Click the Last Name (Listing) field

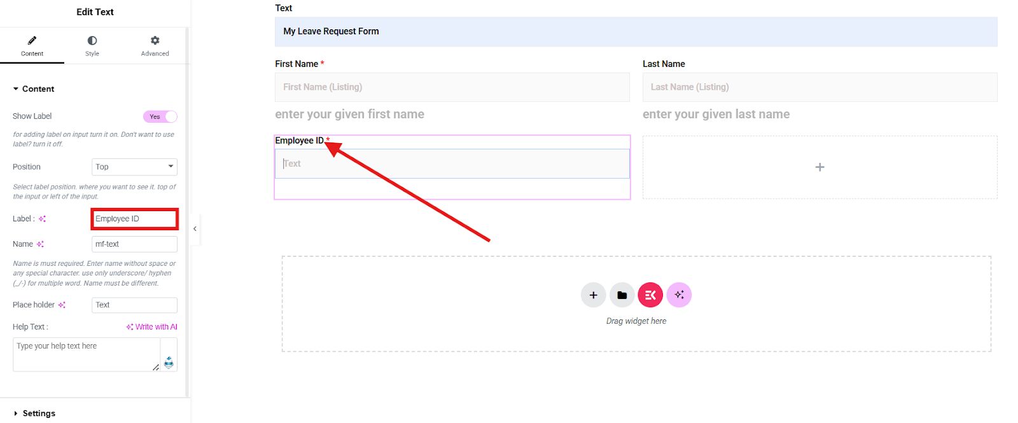tap(819, 87)
